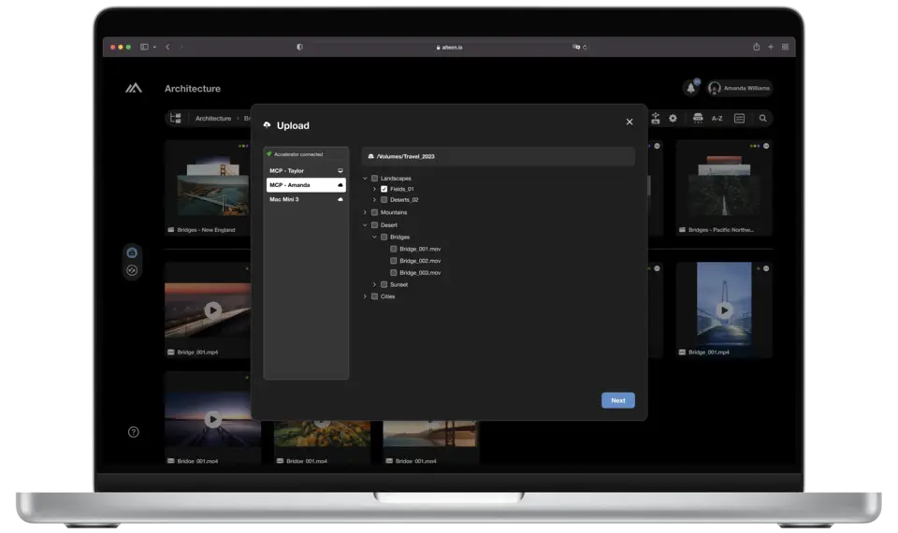Check the Bridge_002.mov checkbox

(x=394, y=261)
